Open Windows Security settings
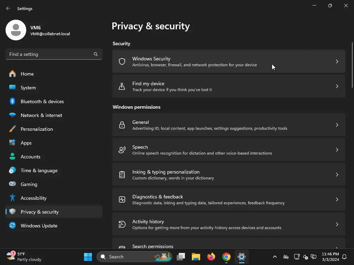354x265 pixels. 229,61
